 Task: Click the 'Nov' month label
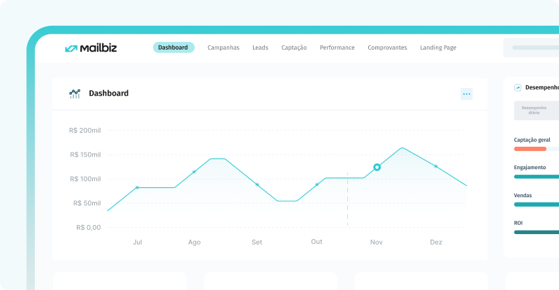[376, 242]
